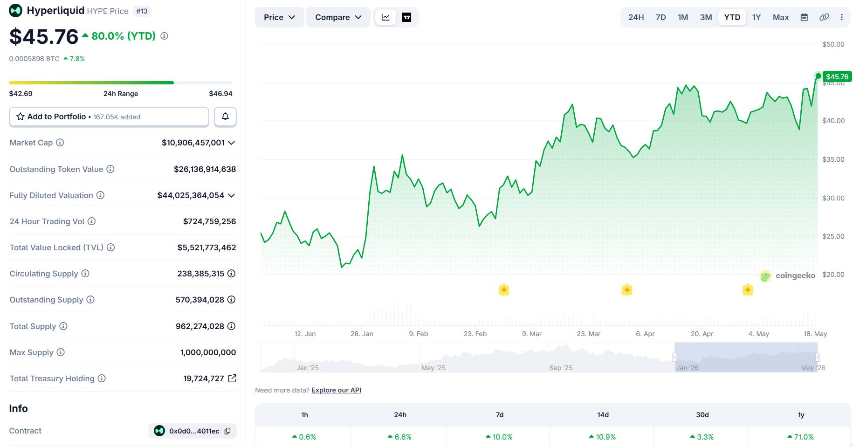The image size is (853, 447).
Task: Select the 7D time range
Action: tap(660, 17)
